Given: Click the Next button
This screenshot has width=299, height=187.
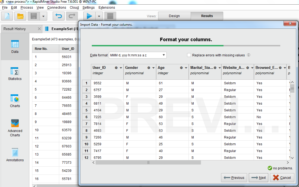Looking at the screenshot, I should click(258, 178).
